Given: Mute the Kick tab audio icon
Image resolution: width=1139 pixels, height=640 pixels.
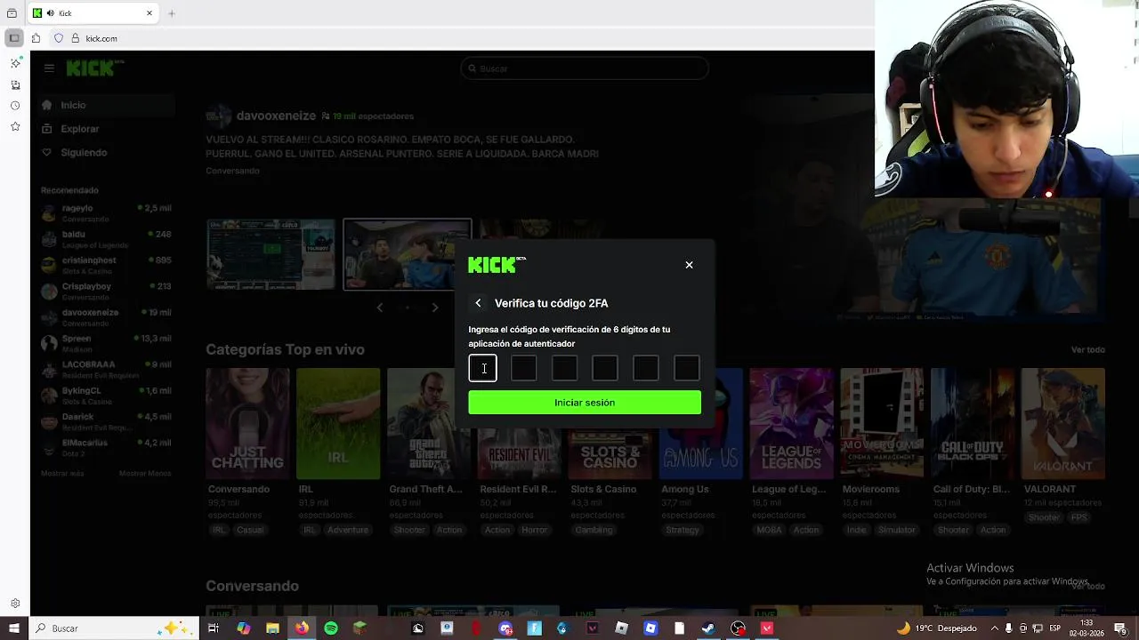Looking at the screenshot, I should 51,13.
